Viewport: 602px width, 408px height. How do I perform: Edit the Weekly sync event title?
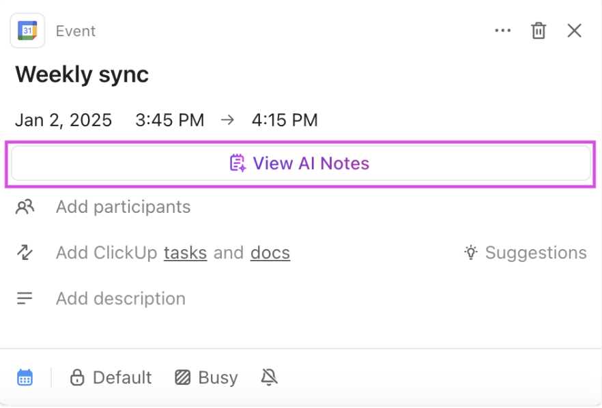point(82,74)
